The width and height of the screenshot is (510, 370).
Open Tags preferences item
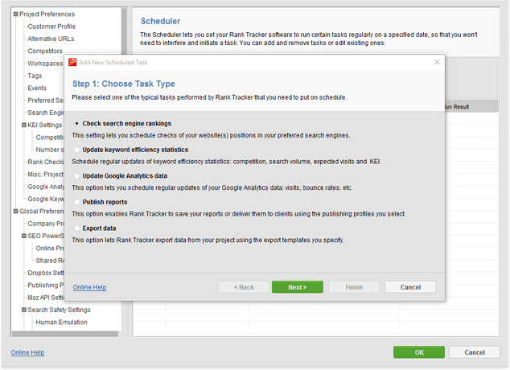[35, 76]
